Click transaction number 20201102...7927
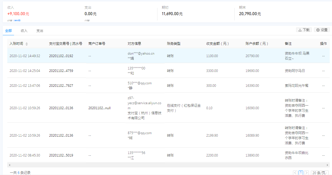 coord(61,86)
